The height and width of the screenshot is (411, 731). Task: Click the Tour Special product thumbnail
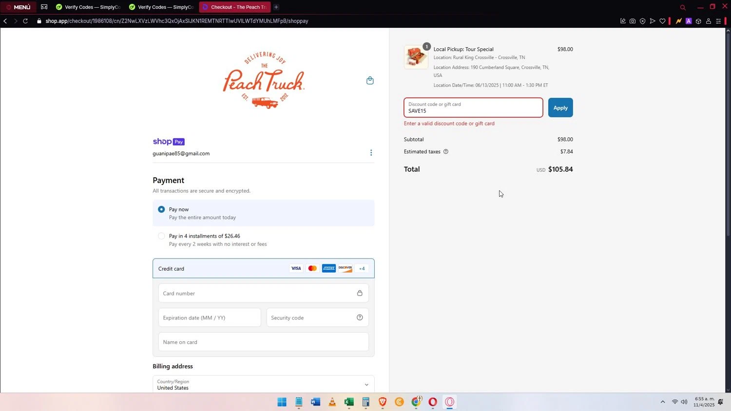pyautogui.click(x=416, y=57)
